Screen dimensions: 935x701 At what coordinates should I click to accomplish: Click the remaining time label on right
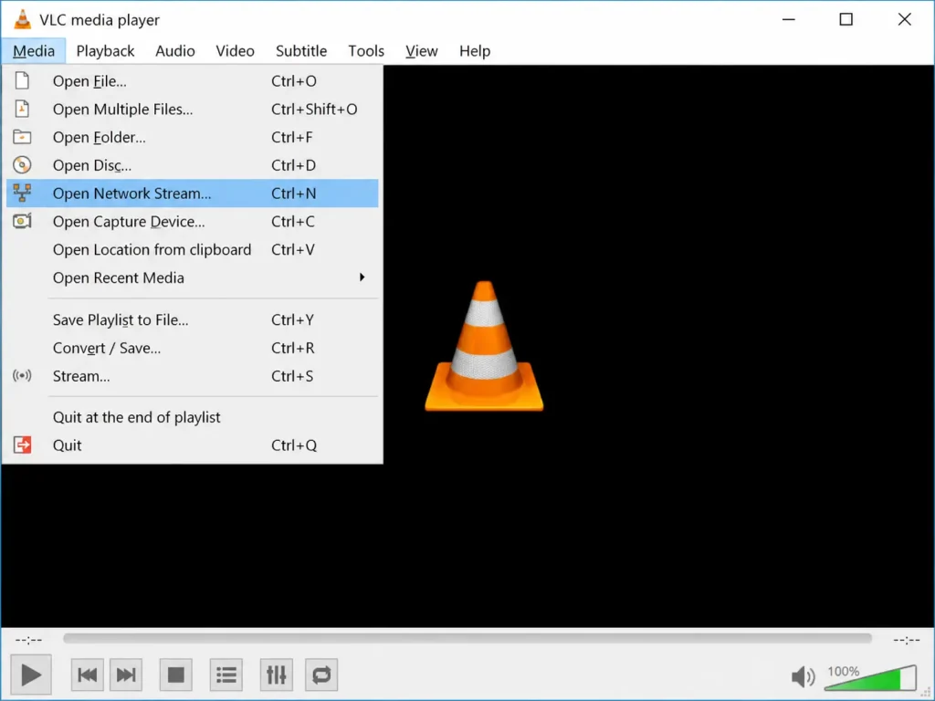(907, 640)
